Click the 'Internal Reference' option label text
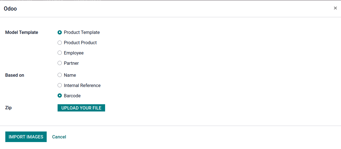 click(82, 85)
